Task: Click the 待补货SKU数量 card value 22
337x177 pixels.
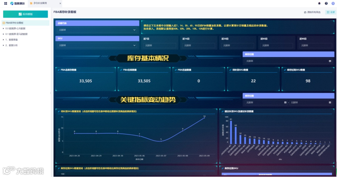Action: click(x=253, y=81)
